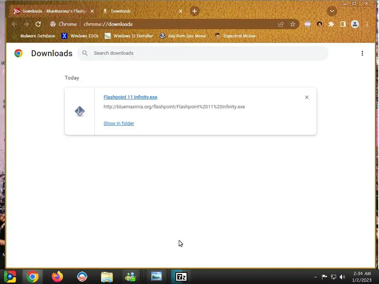Open 7-Zip from the taskbar
This screenshot has width=379, height=284.
coord(181,277)
